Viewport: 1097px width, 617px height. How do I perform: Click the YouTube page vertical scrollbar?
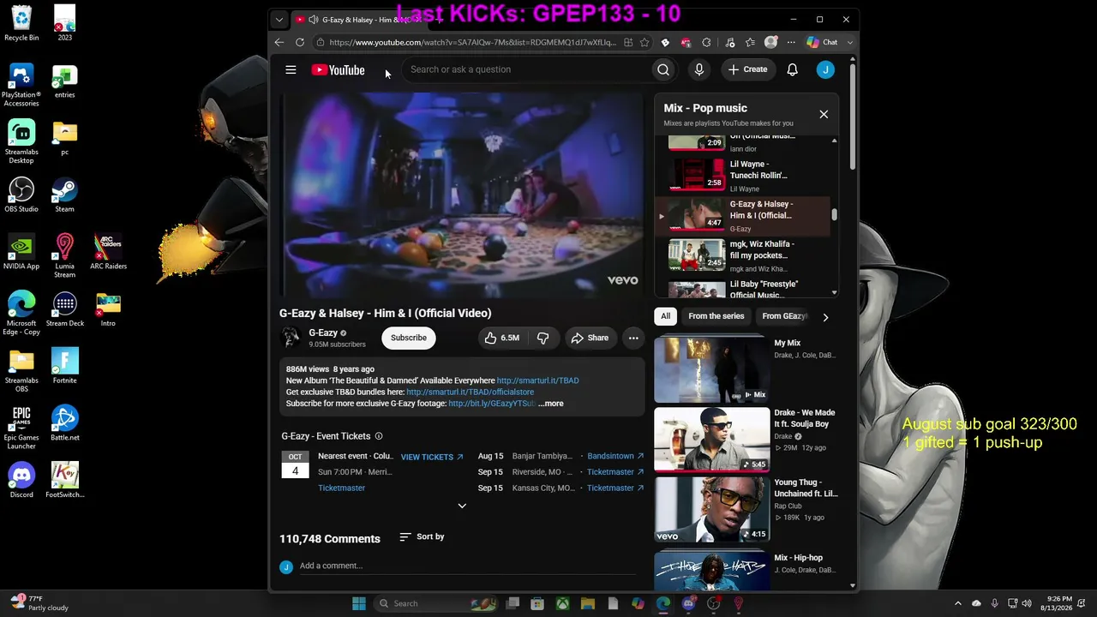[853, 116]
